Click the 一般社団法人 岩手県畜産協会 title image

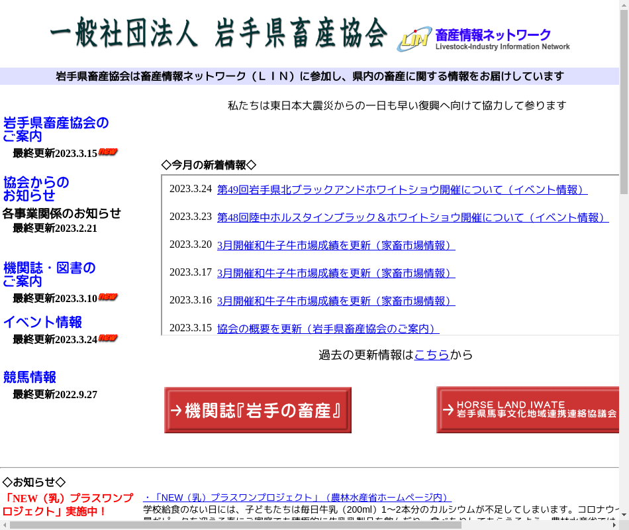point(218,33)
